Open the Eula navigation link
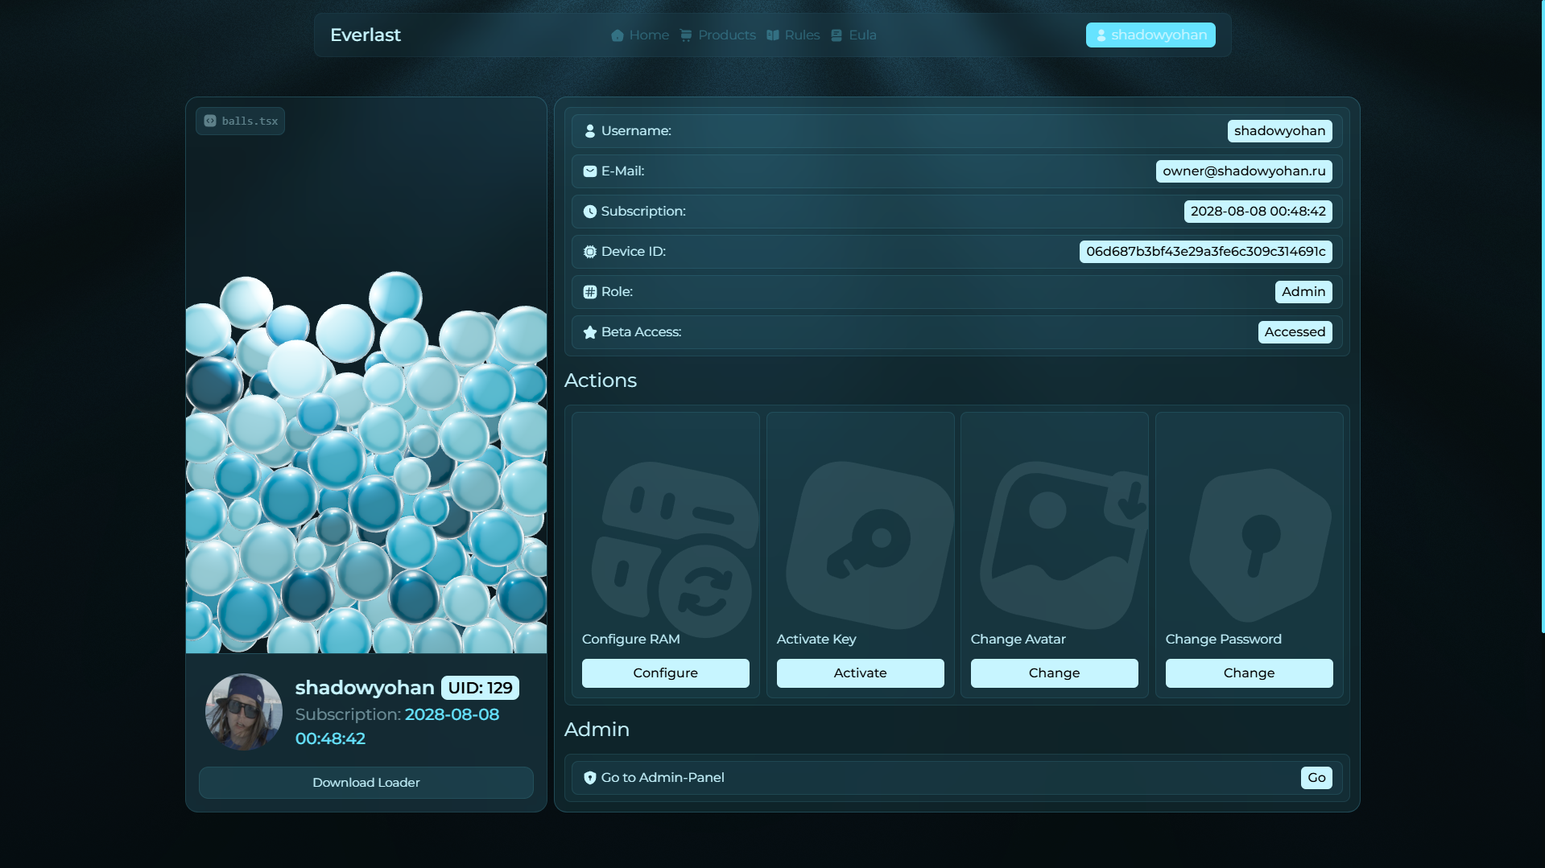 tap(853, 35)
